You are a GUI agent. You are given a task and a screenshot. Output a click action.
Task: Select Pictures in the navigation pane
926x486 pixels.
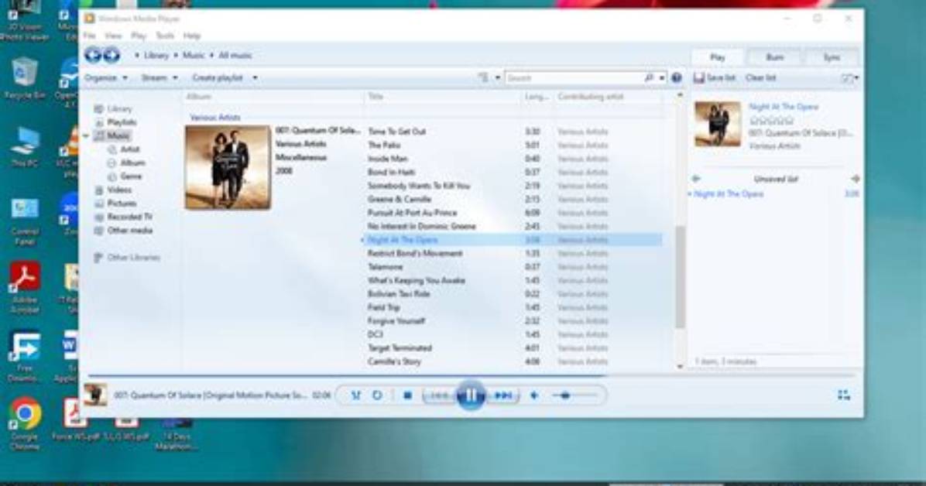(x=122, y=204)
